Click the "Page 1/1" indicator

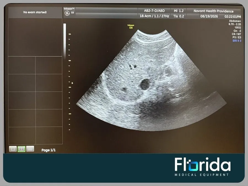(48, 150)
